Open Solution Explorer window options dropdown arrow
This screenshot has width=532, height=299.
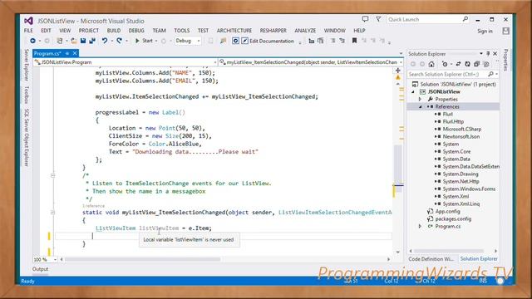coord(481,54)
